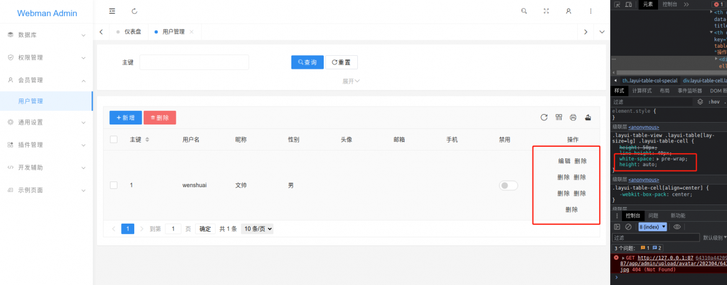Expand the 开发辅助 sidebar menu

47,167
